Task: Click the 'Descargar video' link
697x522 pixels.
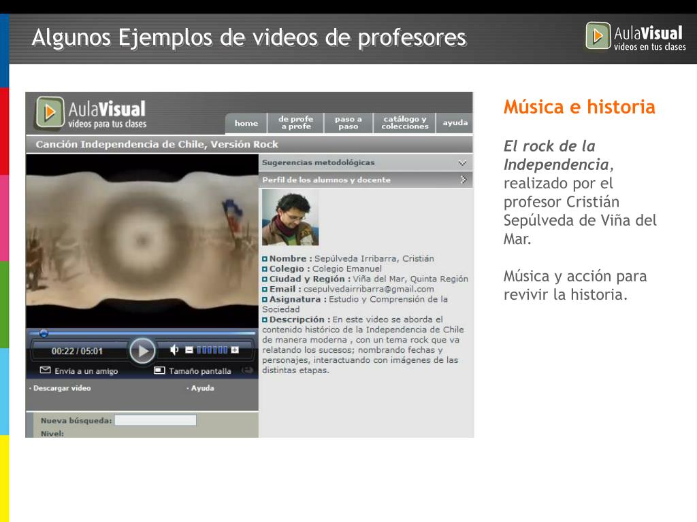Action: 62,388
